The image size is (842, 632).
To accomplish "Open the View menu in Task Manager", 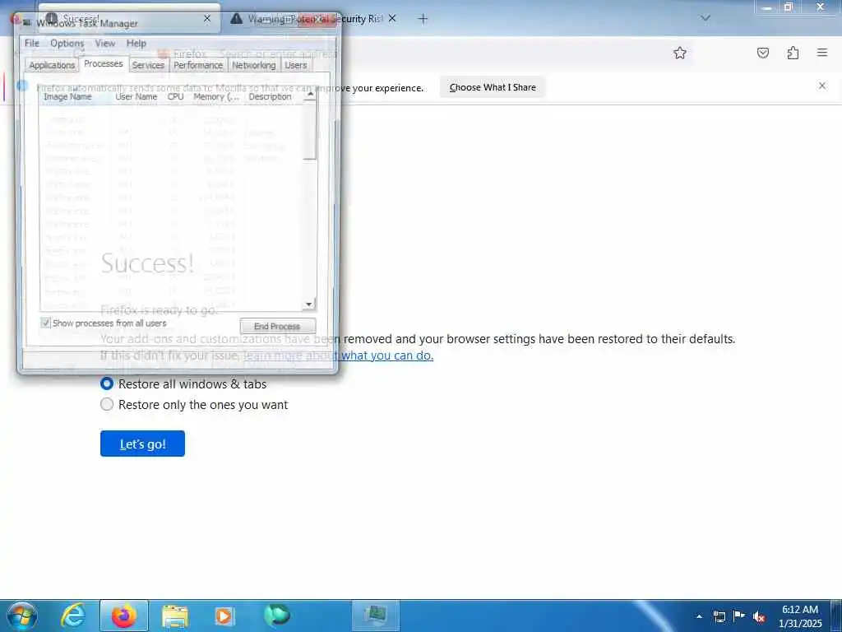I will [104, 44].
